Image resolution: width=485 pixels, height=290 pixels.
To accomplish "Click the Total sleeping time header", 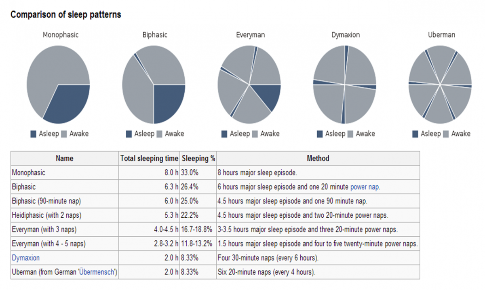I will 149,158.
